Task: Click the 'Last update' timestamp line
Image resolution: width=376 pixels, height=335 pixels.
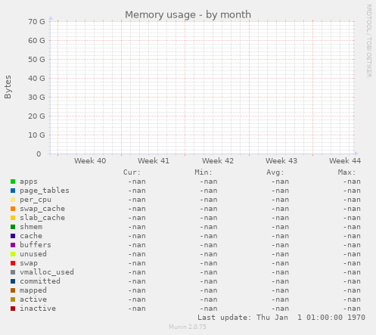Action: coord(281,318)
